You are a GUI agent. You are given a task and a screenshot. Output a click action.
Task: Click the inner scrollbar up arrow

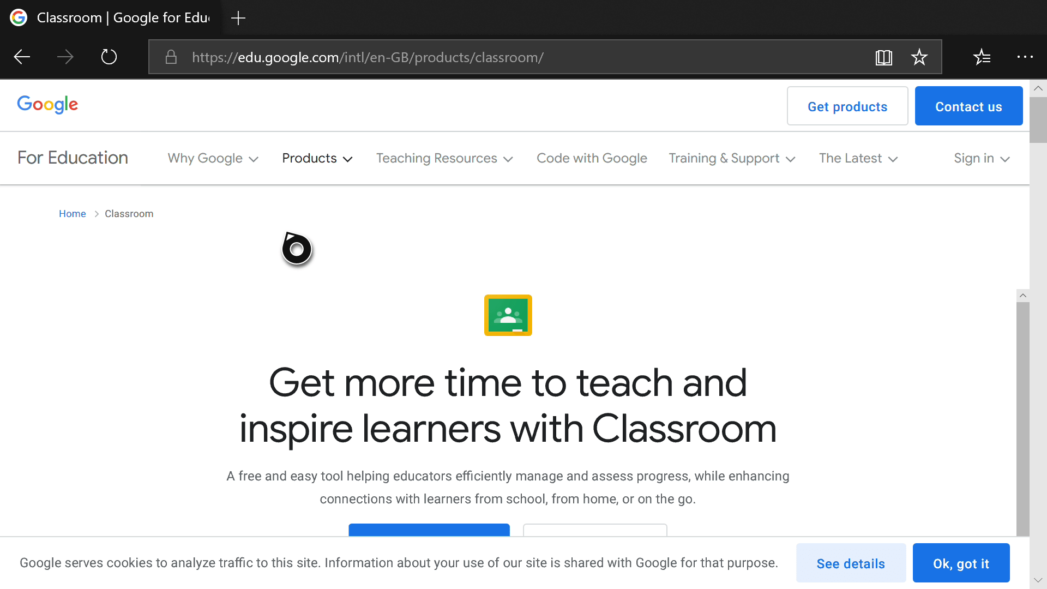click(1023, 296)
